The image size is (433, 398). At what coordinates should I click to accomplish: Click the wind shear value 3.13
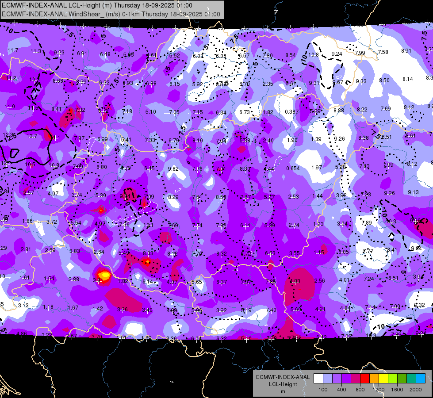23,305
